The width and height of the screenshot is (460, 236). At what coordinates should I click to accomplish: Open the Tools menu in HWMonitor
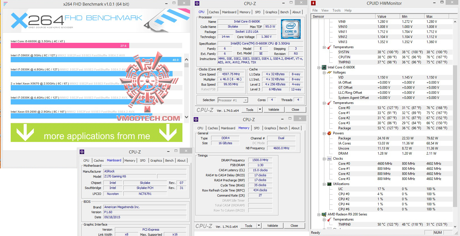pos(336,10)
